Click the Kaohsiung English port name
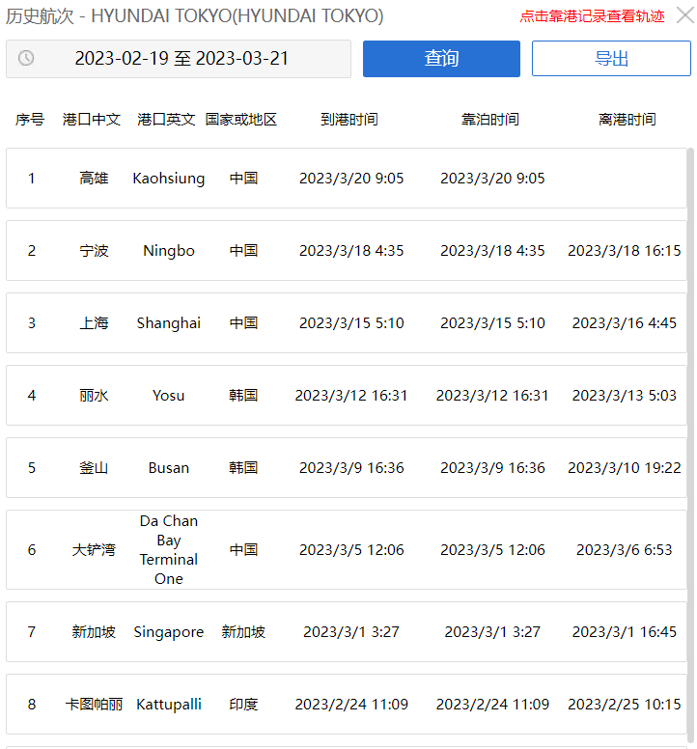 coord(169,179)
